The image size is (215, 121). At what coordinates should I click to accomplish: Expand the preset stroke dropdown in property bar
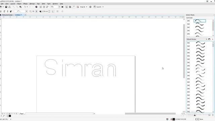point(26,11)
